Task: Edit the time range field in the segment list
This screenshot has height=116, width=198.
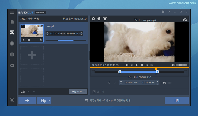Action: click(x=64, y=33)
